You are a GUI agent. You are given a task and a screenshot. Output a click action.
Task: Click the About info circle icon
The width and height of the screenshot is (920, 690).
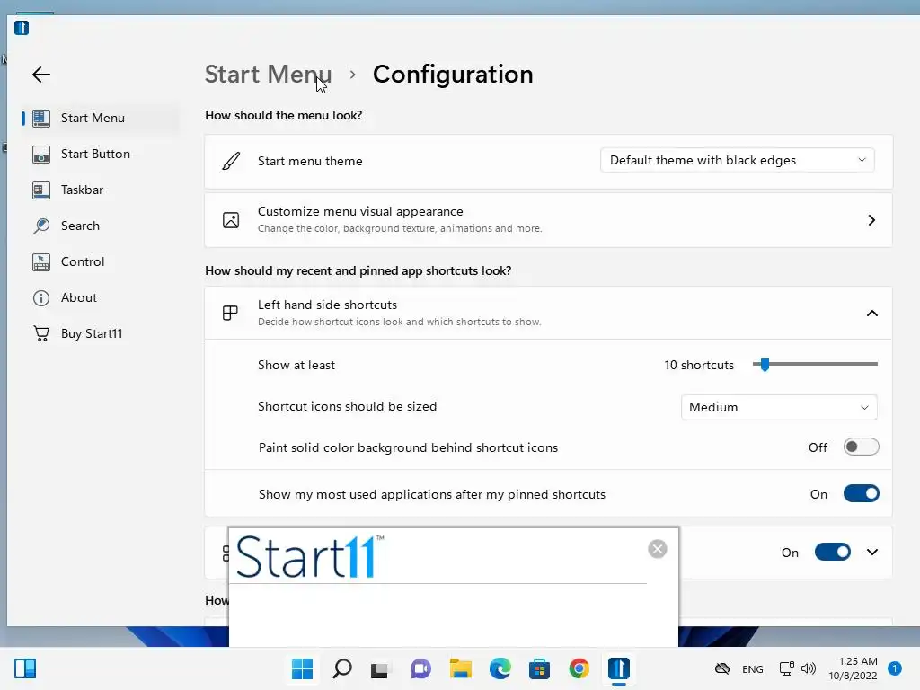click(x=41, y=298)
